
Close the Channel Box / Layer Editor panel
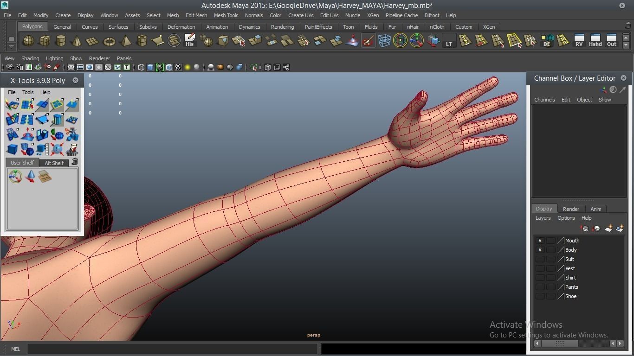click(x=623, y=78)
